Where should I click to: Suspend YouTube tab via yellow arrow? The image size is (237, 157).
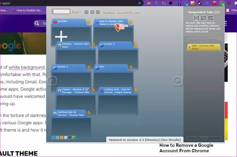click(x=89, y=22)
